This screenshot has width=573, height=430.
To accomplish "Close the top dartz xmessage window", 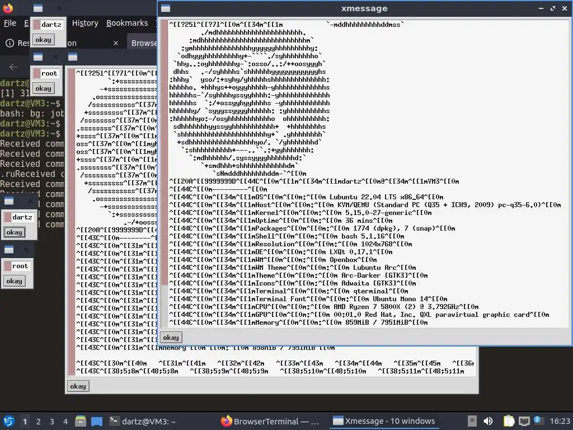I will pyautogui.click(x=59, y=8).
